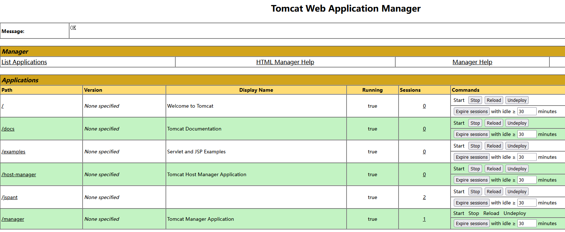Focus idle minutes field for /manager row
Viewport: 565px width, 232px height.
527,223
